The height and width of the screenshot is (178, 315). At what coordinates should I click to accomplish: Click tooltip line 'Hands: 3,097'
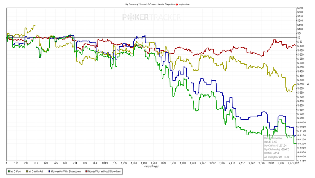coord(270,142)
